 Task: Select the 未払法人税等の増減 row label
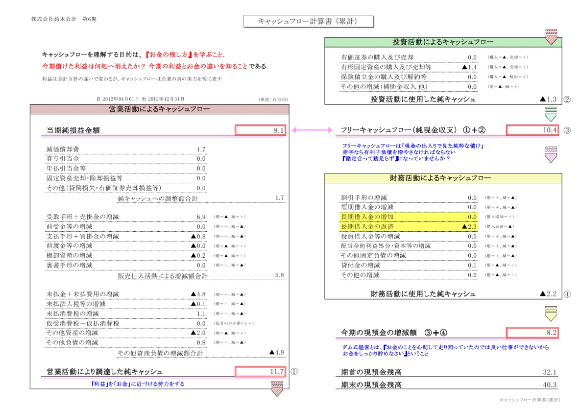click(x=76, y=304)
